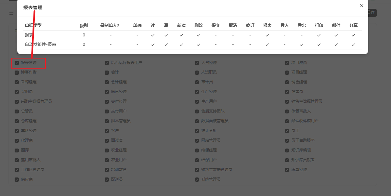
Task: Uncheck the 会计 role checkbox
Action: pyautogui.click(x=107, y=72)
